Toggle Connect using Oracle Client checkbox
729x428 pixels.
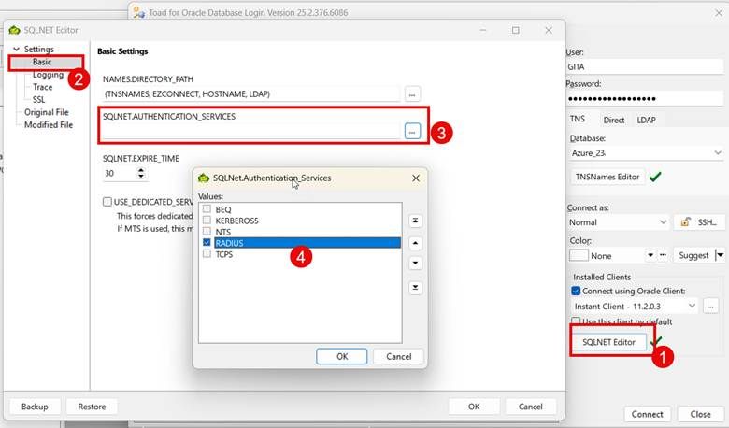coord(576,291)
